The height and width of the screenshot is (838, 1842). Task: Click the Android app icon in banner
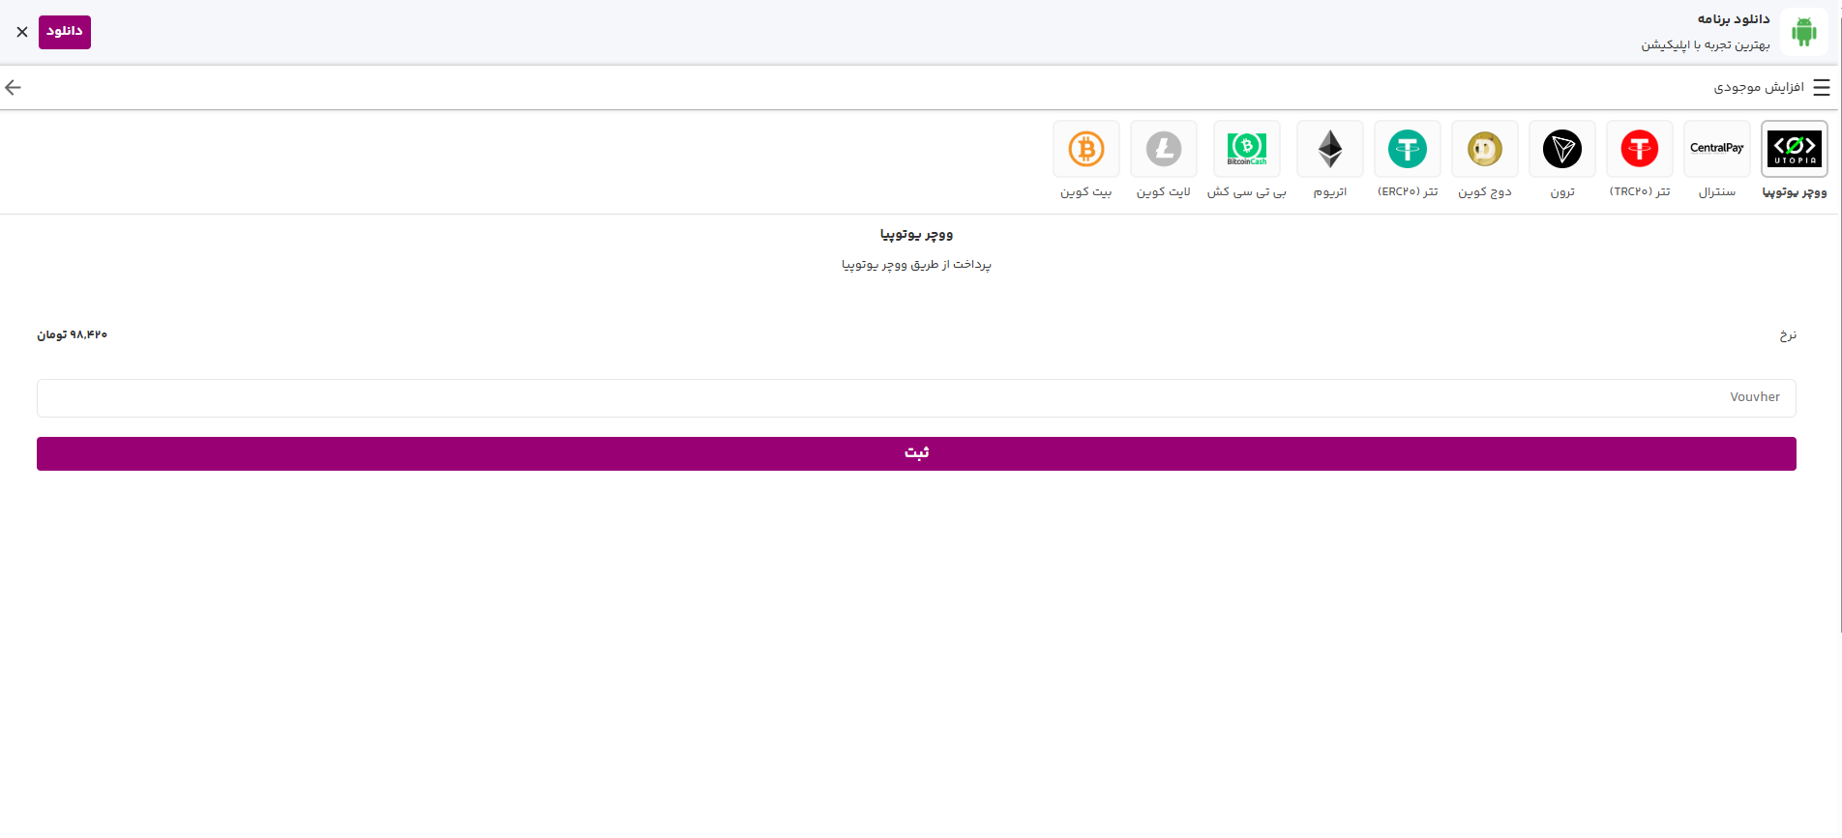[1803, 32]
